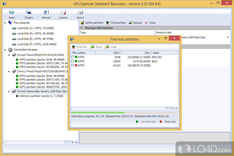
Task: Click the Windows disk type value
Action: point(164,32)
